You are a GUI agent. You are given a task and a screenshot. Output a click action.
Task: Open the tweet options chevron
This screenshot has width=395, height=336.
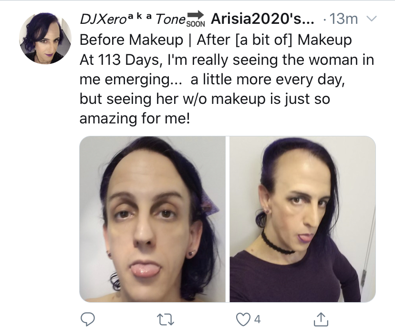[371, 19]
